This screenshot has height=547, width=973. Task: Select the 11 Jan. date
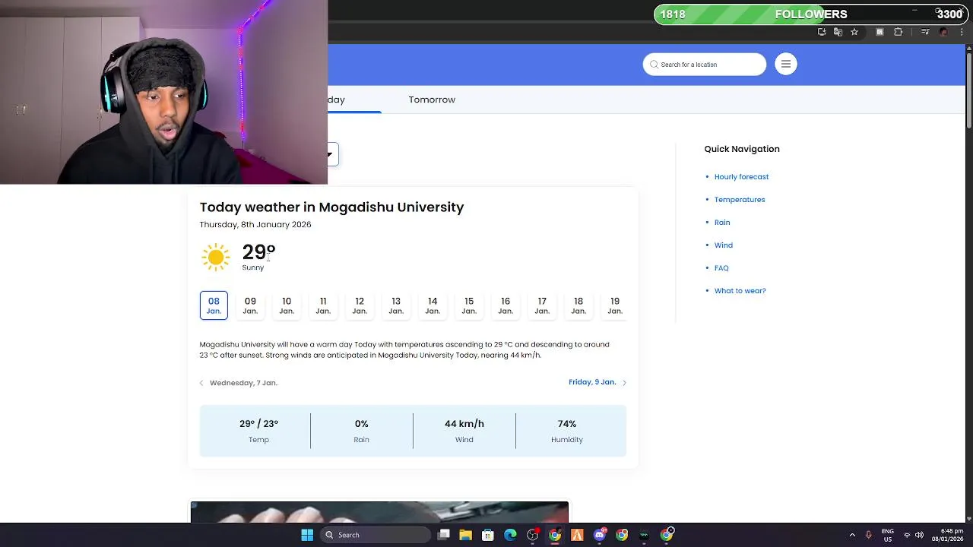point(323,305)
